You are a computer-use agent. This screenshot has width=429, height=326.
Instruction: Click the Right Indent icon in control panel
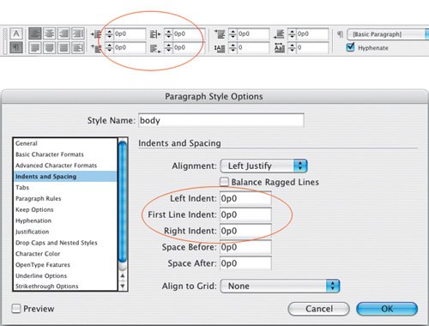[155, 34]
